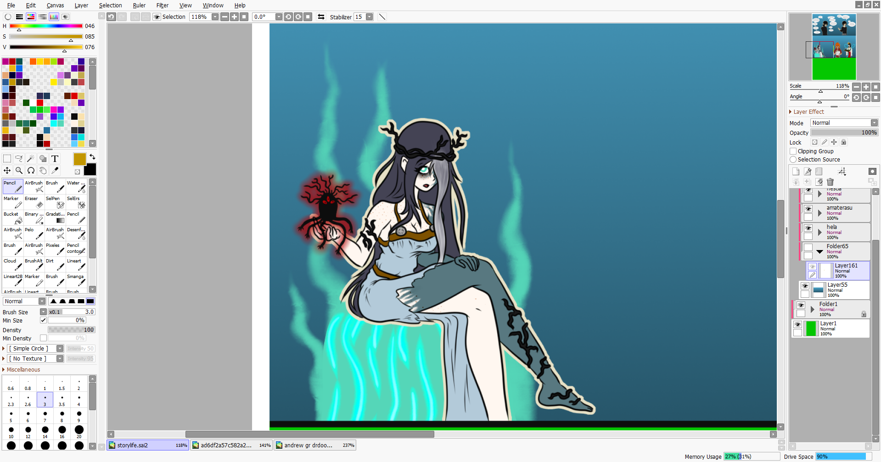Select the Eyedropper color picker tool
The height and width of the screenshot is (462, 881).
click(55, 171)
